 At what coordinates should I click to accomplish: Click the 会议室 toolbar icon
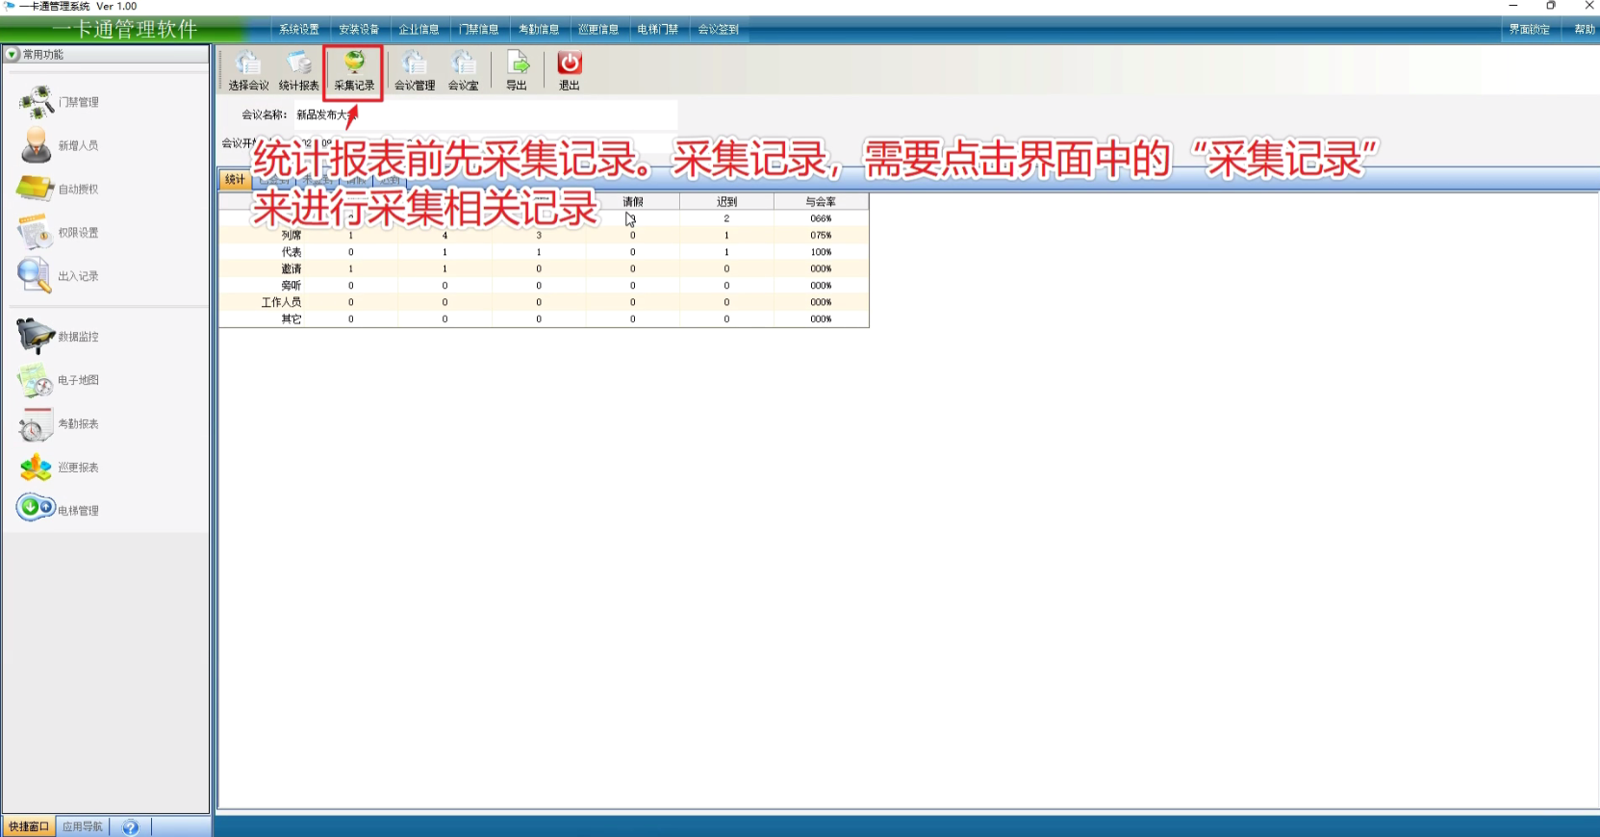464,71
